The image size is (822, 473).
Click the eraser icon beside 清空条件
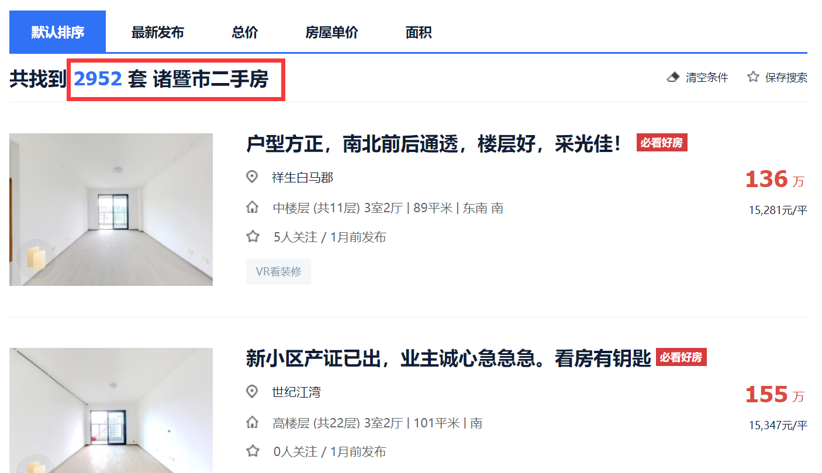pos(673,77)
